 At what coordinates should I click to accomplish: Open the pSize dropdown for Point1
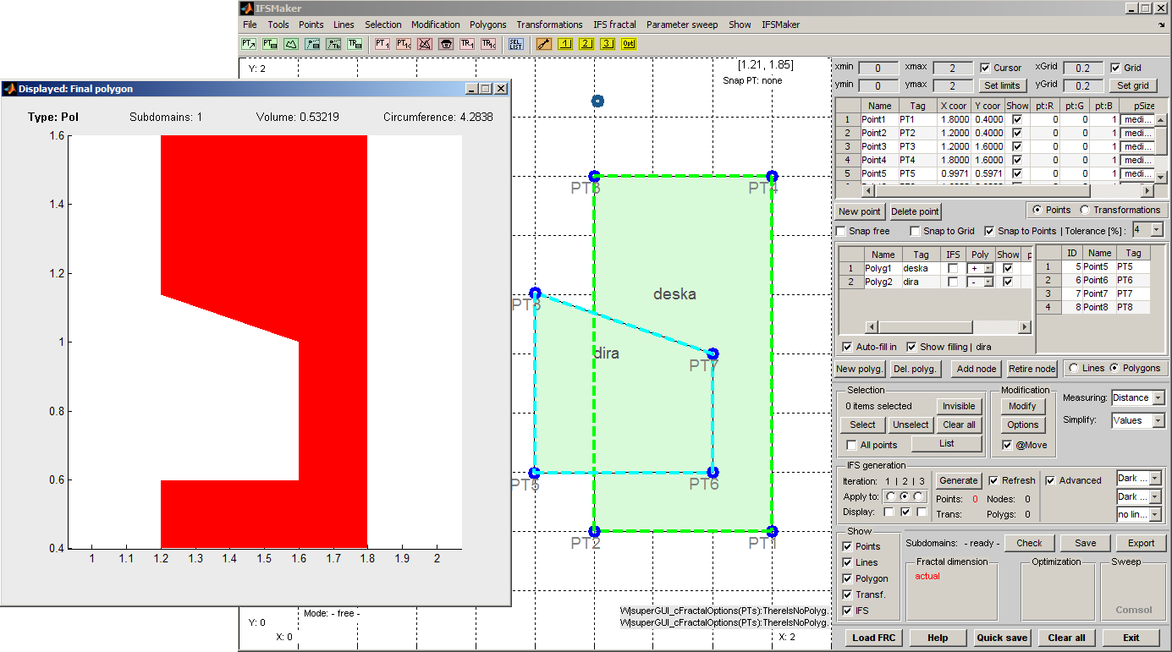tap(1139, 119)
